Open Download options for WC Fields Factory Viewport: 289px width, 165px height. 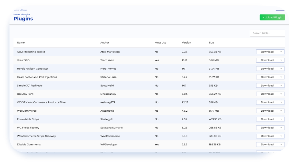pyautogui.click(x=281, y=127)
